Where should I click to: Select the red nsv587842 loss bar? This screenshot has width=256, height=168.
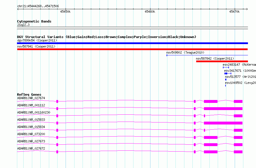click(222, 61)
